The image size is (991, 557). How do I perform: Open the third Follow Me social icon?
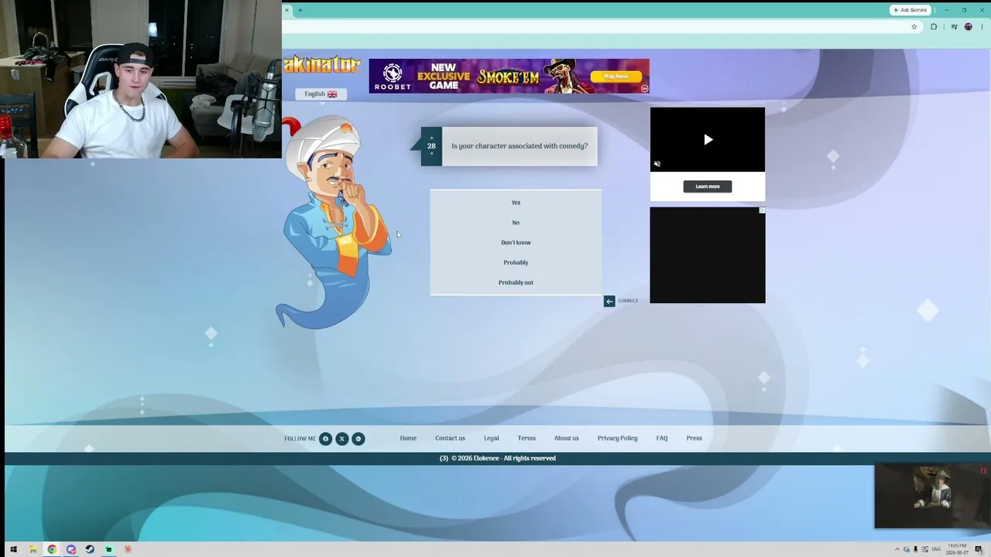tap(358, 439)
